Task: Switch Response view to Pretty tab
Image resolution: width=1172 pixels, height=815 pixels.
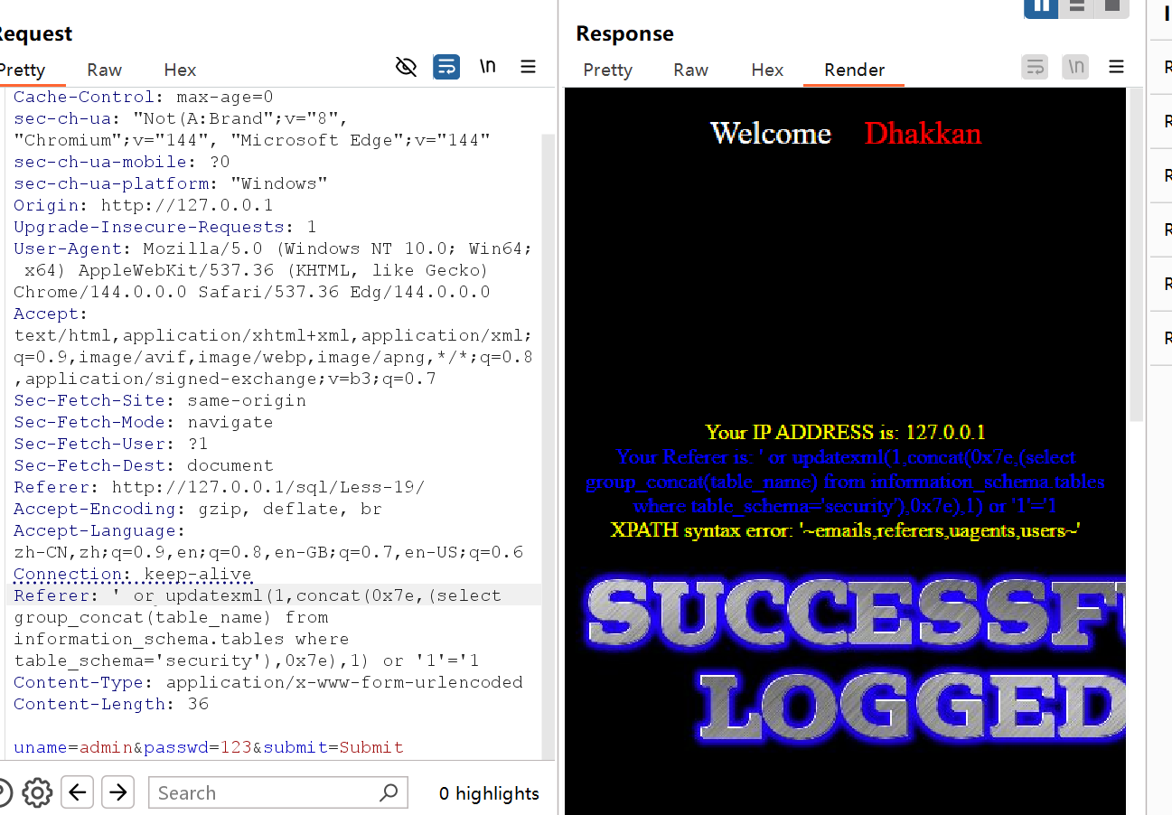Action: pos(607,70)
